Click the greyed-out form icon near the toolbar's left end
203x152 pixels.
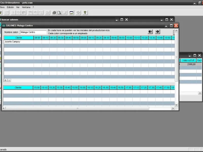(6, 13)
